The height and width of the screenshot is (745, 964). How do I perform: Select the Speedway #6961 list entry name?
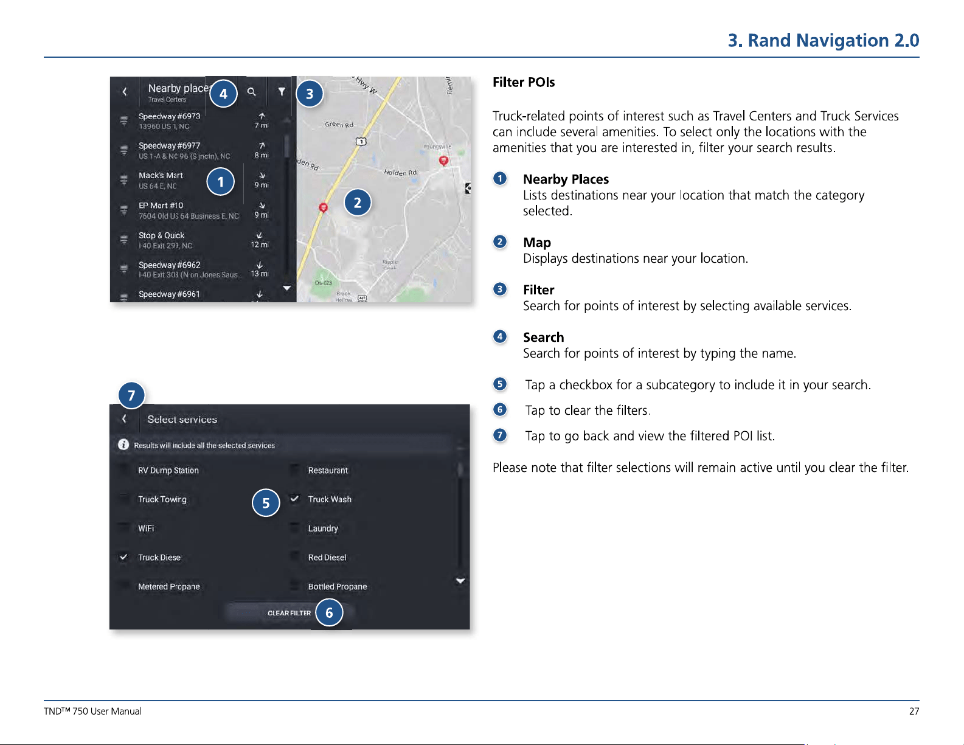pyautogui.click(x=169, y=294)
